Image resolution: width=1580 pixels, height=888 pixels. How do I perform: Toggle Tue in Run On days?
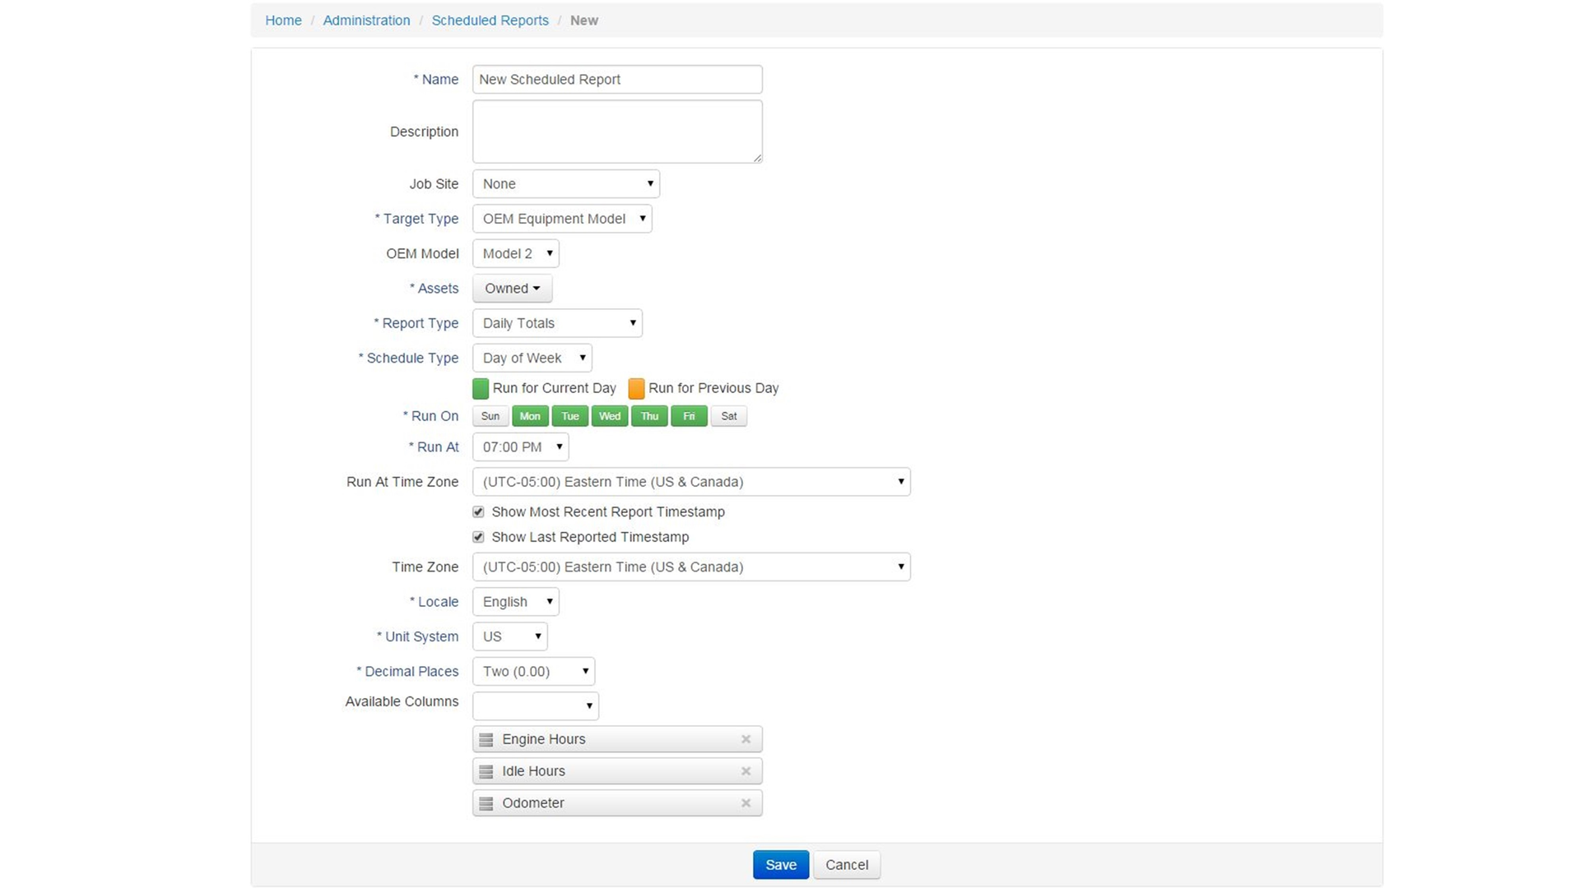tap(570, 416)
